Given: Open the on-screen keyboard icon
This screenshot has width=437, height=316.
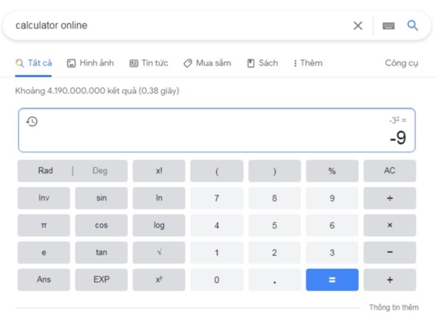Looking at the screenshot, I should [x=388, y=26].
